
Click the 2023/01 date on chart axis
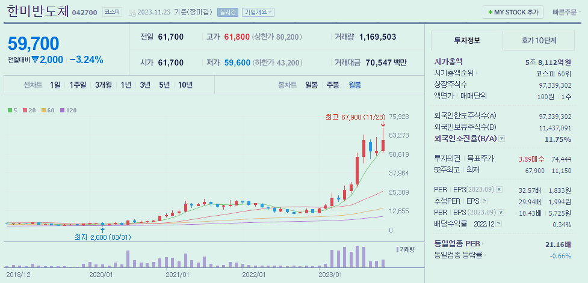(330, 275)
